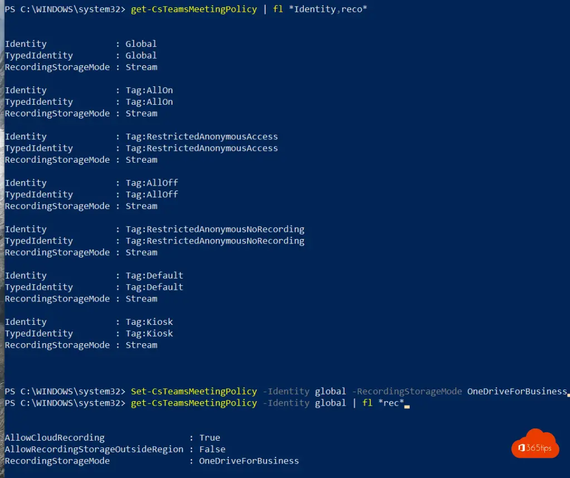Click the Set-CsTeamsMeetingPolicy command text
570x478 pixels.
coord(194,391)
